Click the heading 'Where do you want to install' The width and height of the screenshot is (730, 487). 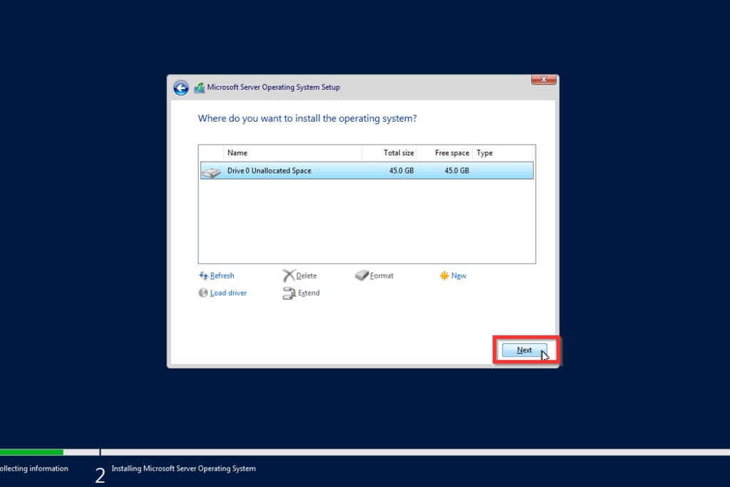coord(307,119)
